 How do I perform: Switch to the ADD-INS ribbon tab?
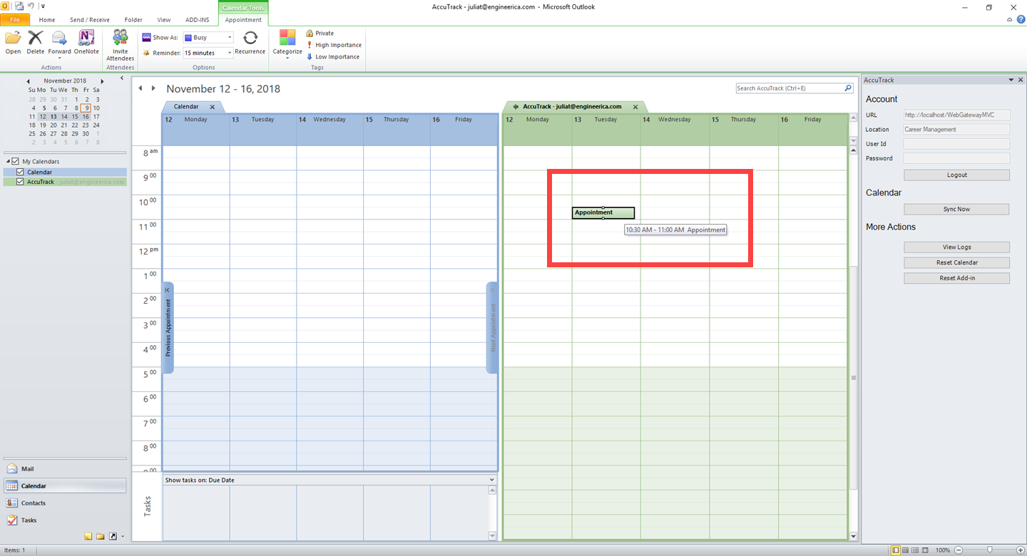tap(198, 20)
